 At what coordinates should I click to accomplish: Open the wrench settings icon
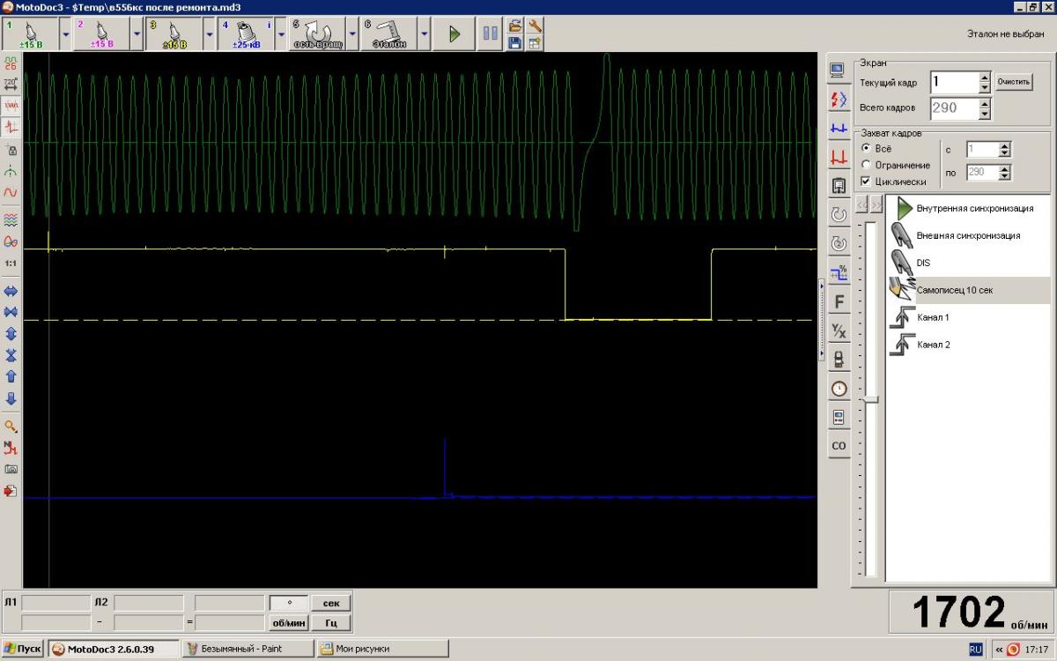click(x=534, y=26)
